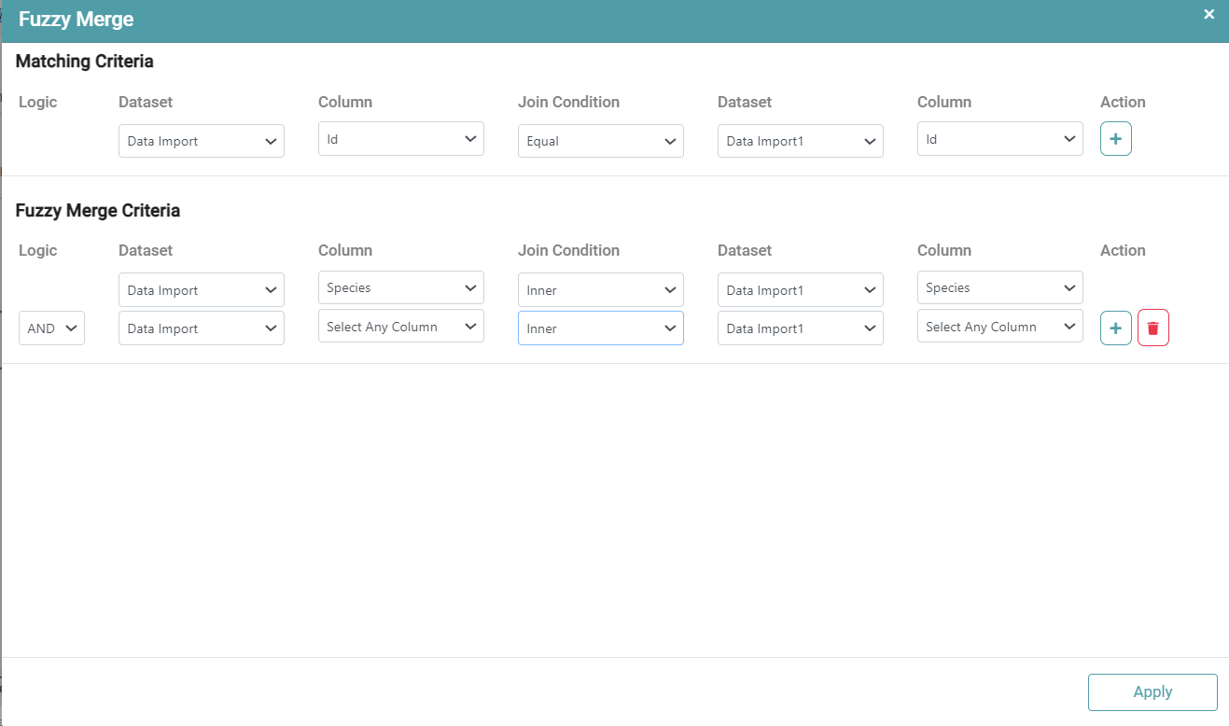
Task: Open first fuzzy row right Species dropdown
Action: click(x=999, y=287)
